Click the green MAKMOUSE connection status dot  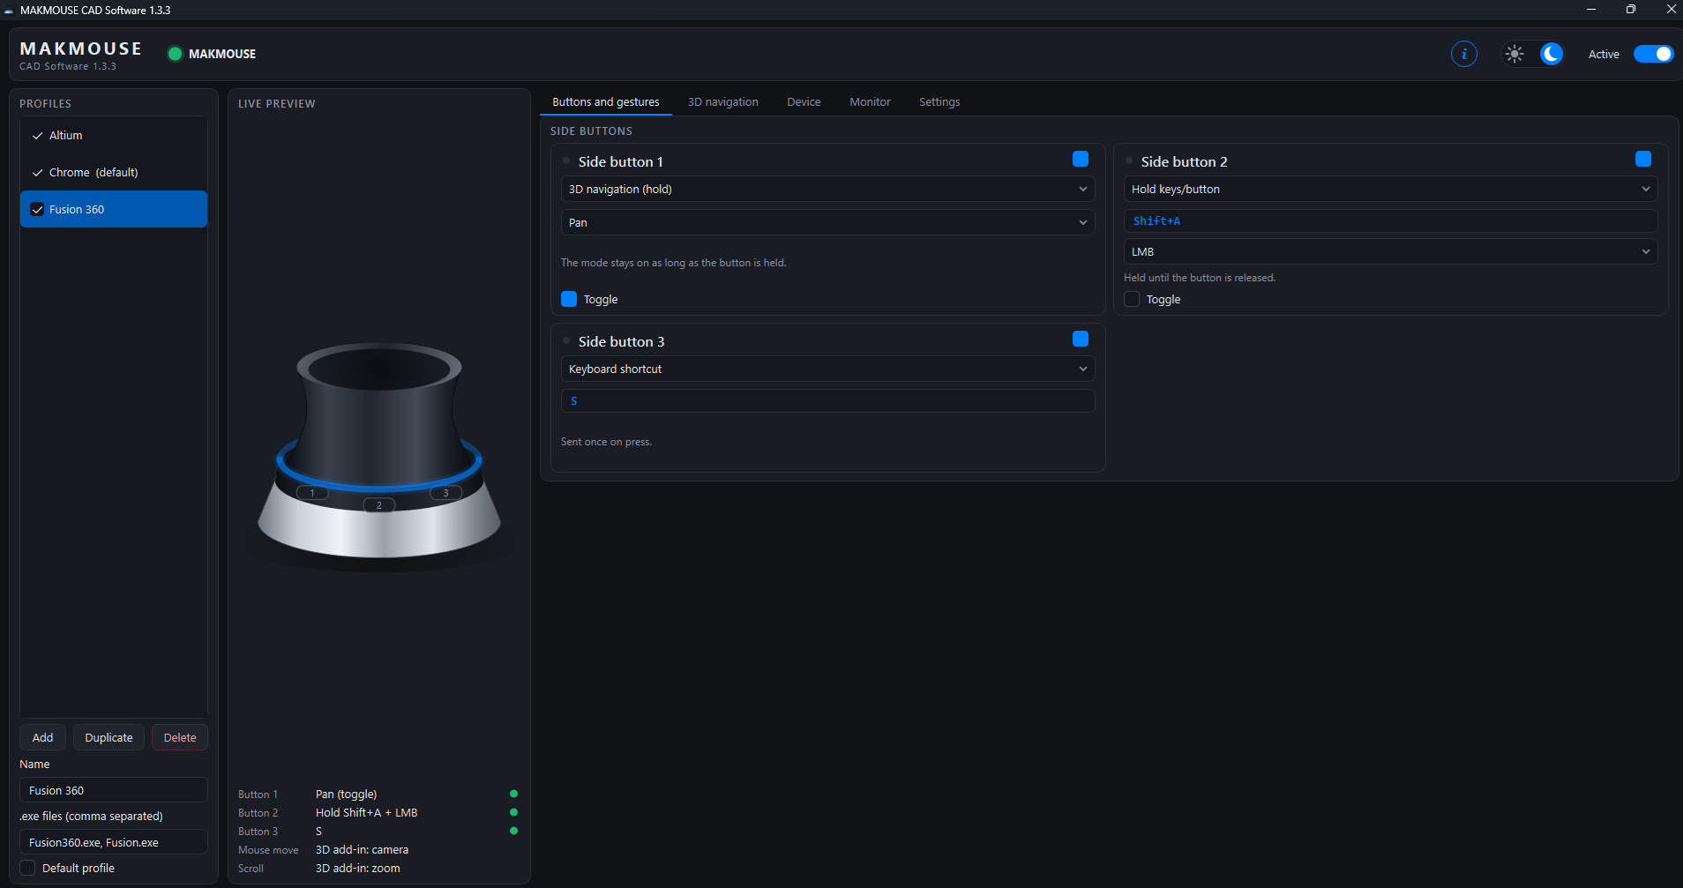click(x=175, y=54)
